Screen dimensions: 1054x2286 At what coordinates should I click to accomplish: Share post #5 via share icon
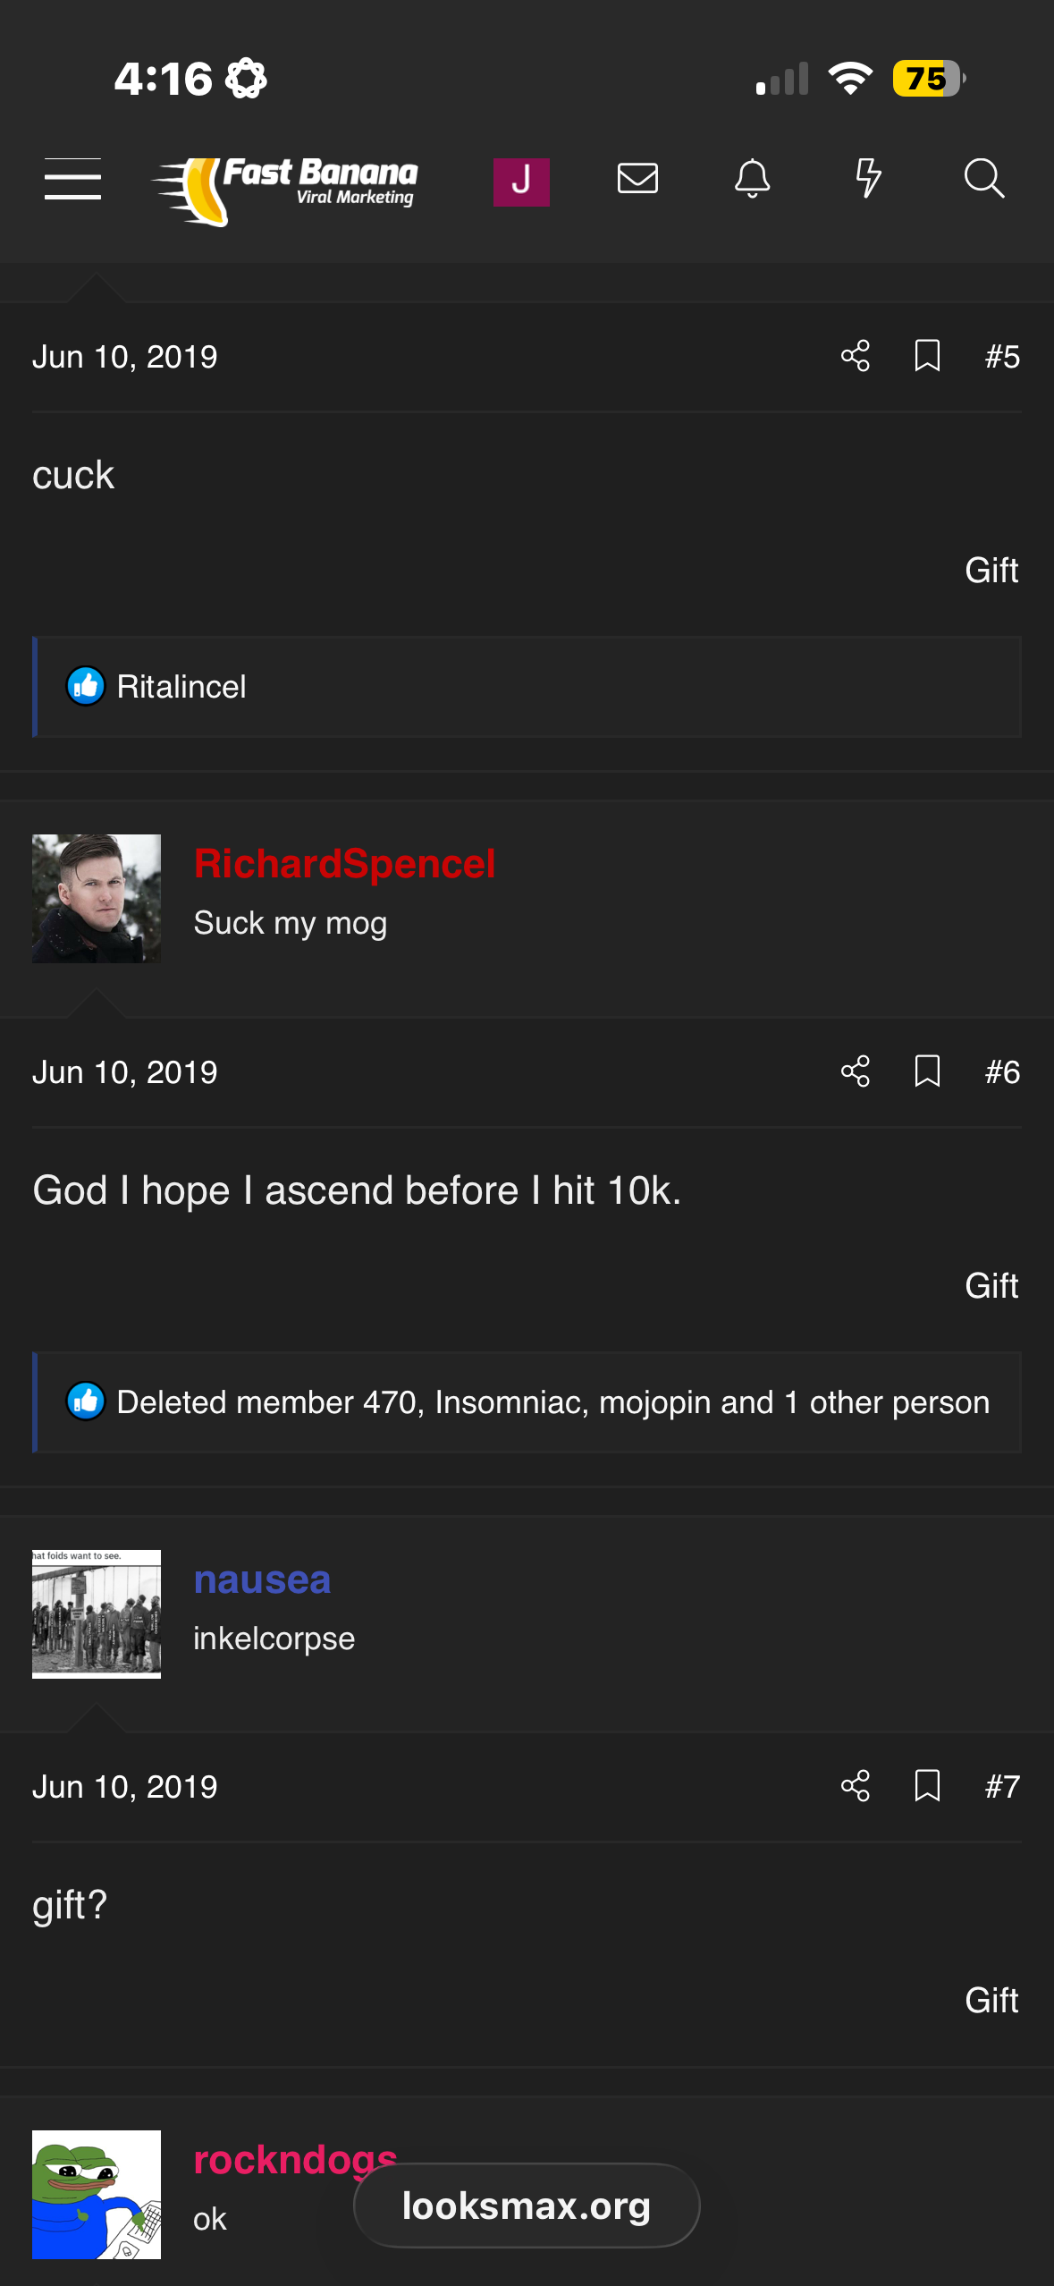(856, 356)
